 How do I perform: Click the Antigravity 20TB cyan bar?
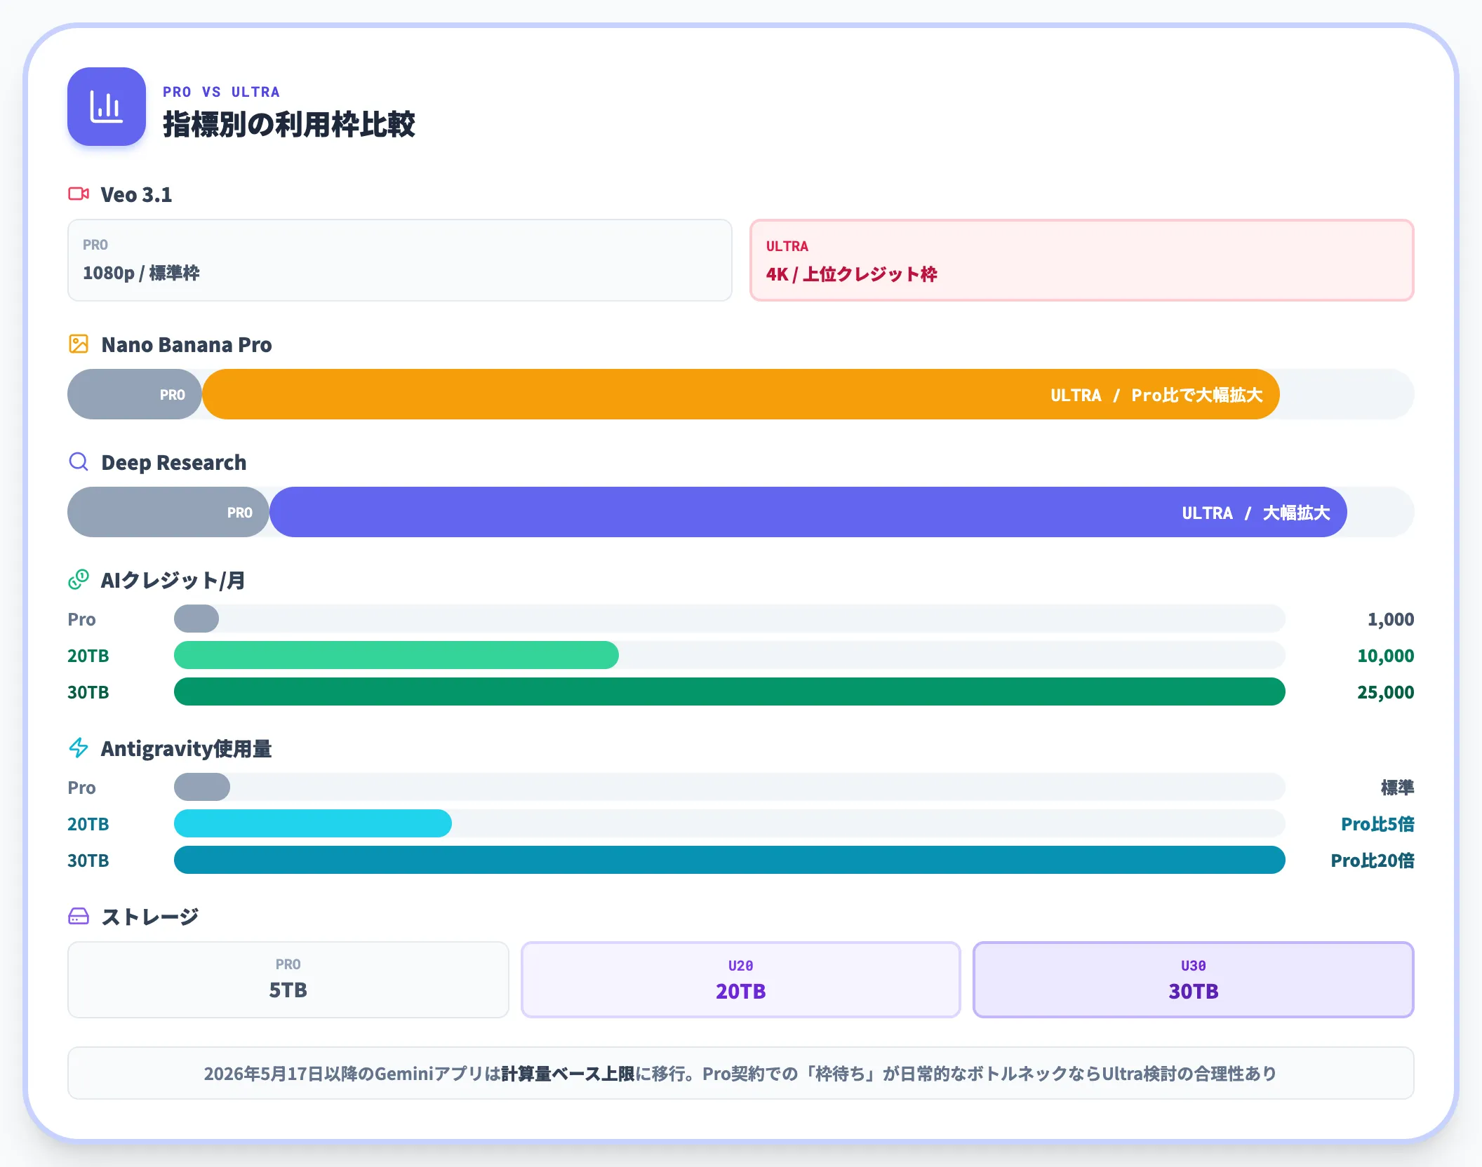click(x=313, y=823)
